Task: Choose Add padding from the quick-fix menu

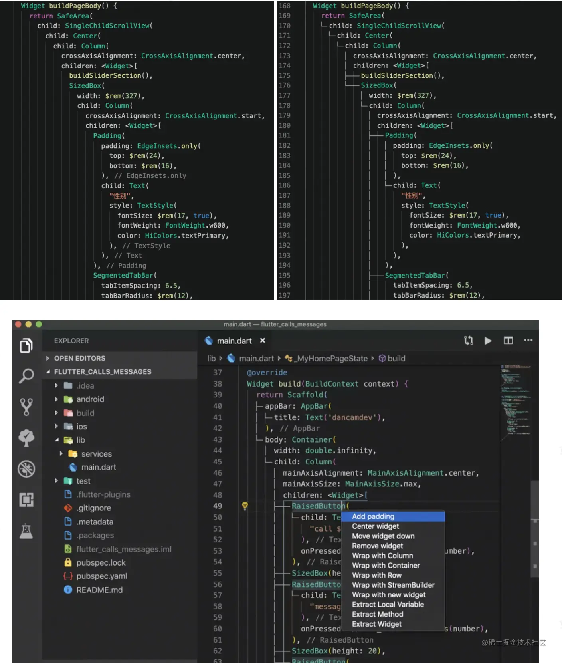Action: 393,516
